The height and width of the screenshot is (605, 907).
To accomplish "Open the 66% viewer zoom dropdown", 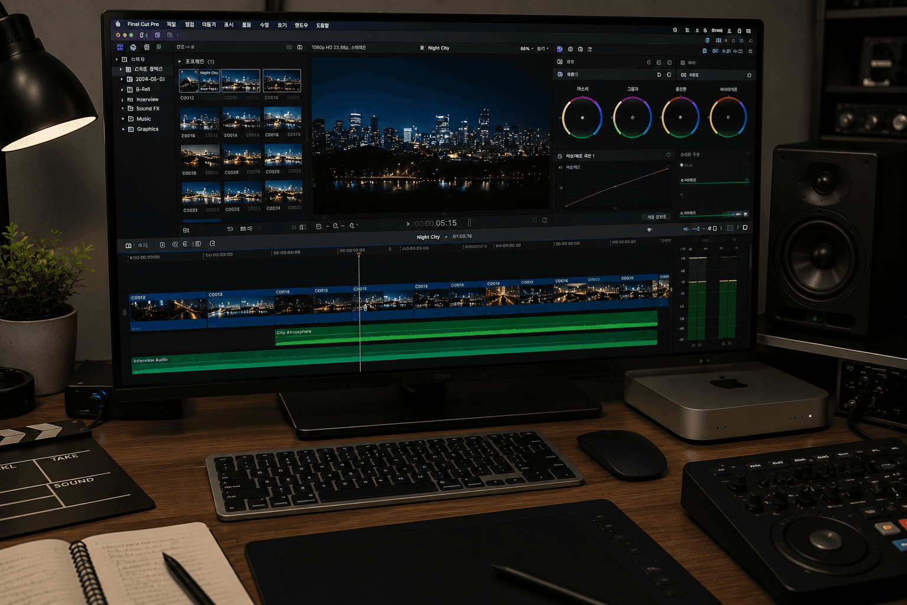I will [x=527, y=48].
